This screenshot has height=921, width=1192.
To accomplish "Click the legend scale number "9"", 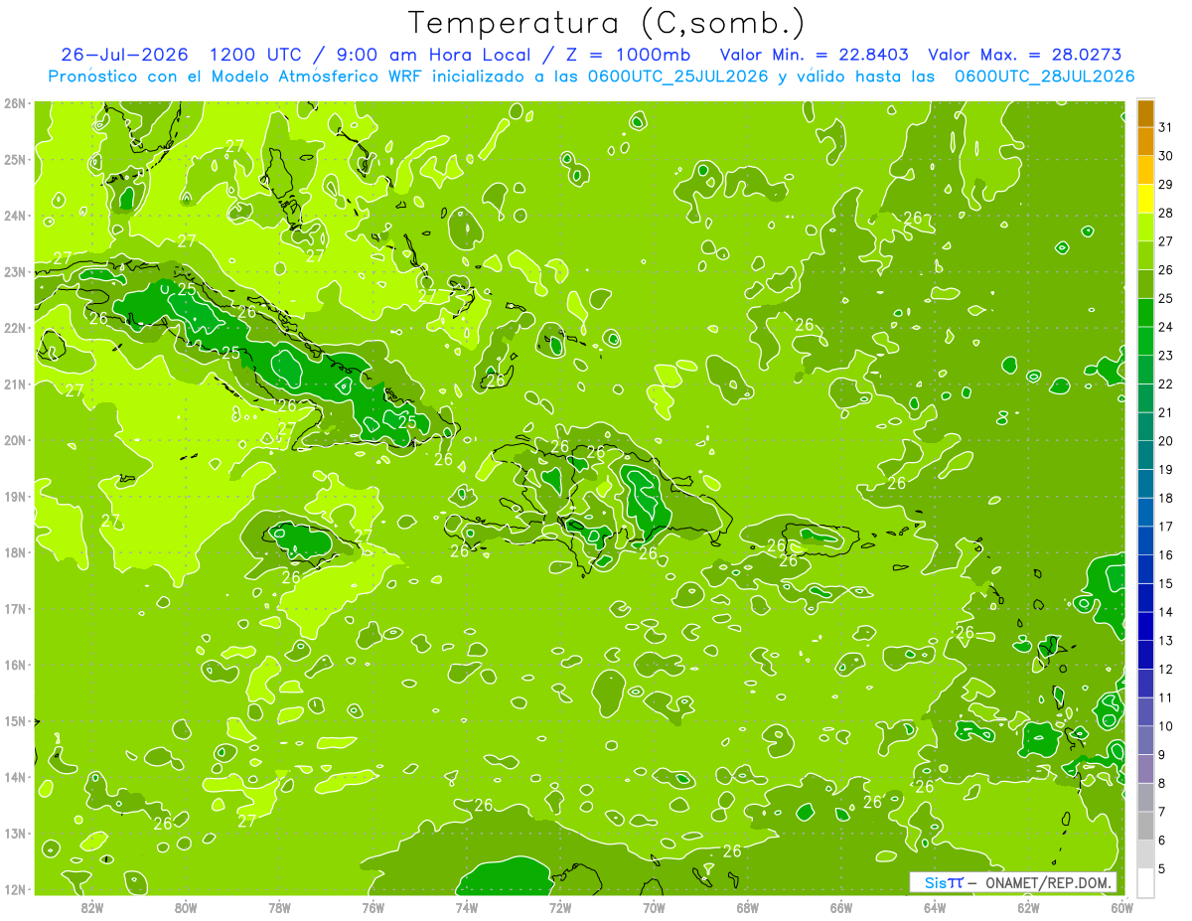I will (x=1162, y=755).
